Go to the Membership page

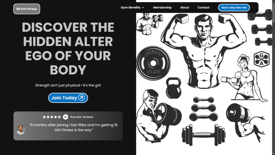pos(162,8)
